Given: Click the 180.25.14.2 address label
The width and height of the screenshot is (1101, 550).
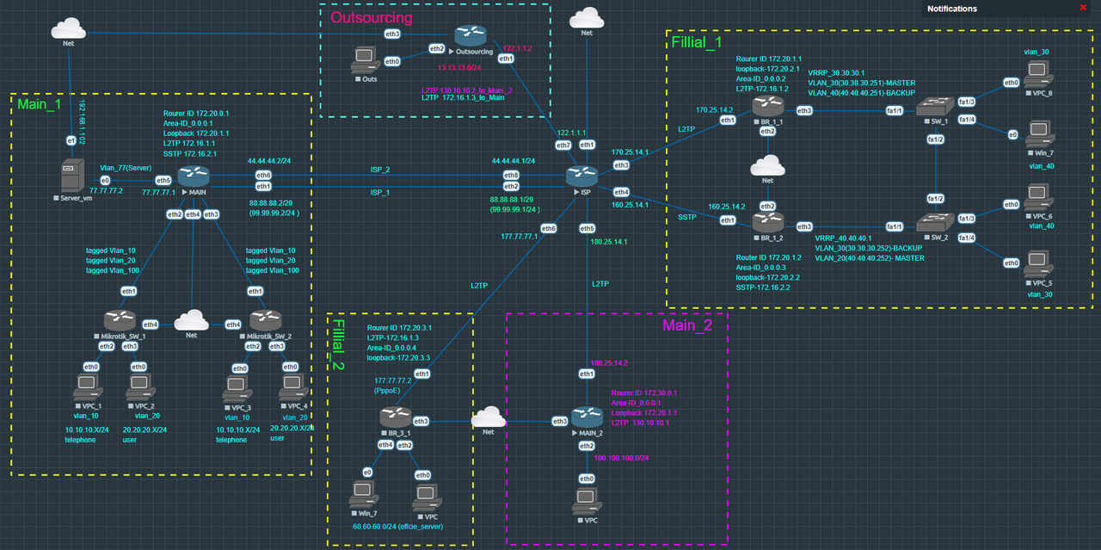Looking at the screenshot, I should (610, 363).
